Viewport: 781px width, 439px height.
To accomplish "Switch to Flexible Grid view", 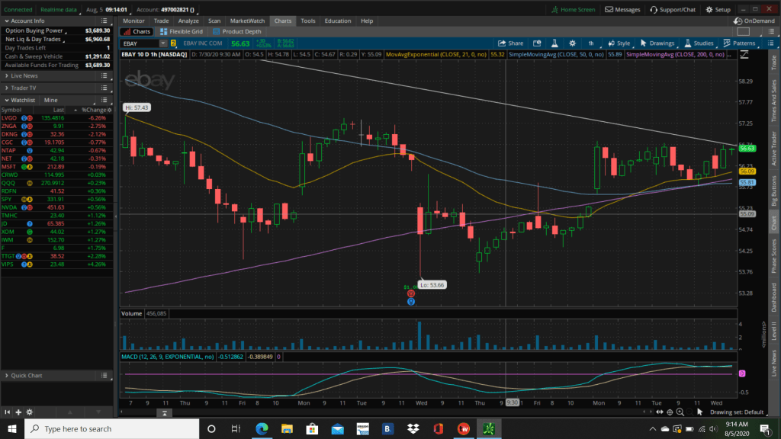I will pos(185,32).
